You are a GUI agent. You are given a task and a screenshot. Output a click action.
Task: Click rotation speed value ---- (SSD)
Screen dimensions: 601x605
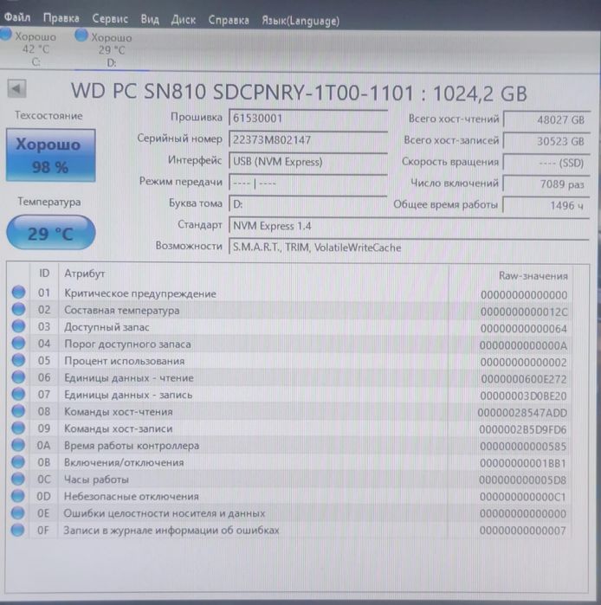point(546,163)
